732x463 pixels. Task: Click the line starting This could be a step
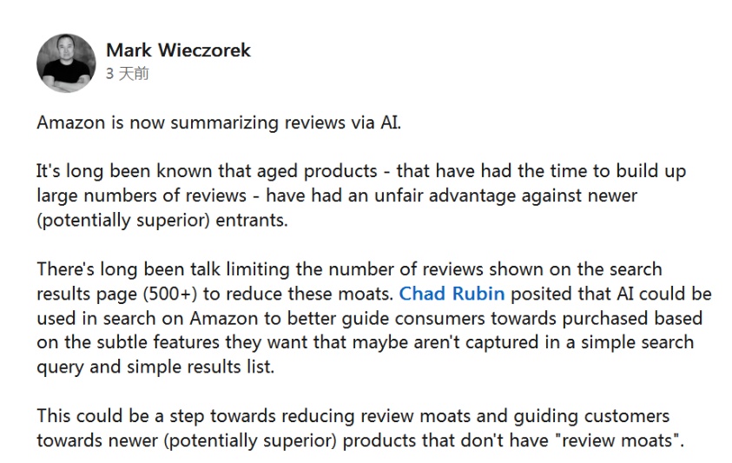(353, 416)
